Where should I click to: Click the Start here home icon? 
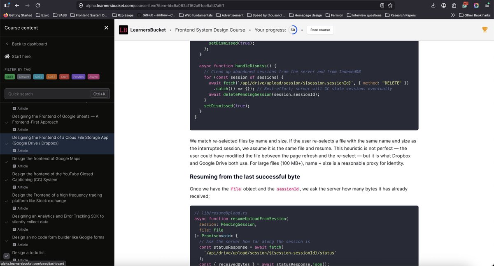tap(7, 56)
